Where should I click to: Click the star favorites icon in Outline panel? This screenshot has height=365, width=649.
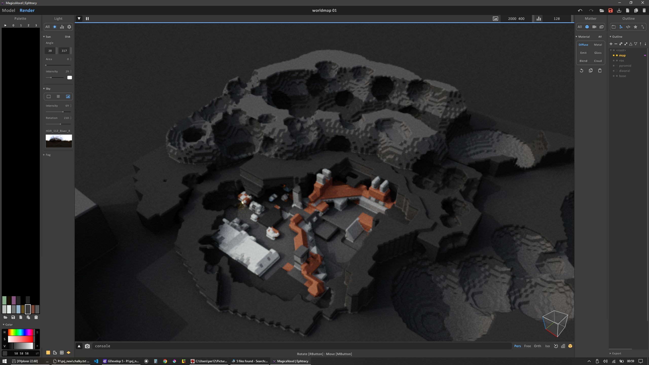click(636, 27)
